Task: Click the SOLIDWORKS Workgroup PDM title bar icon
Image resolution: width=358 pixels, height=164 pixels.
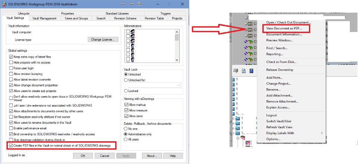Action: (4, 4)
